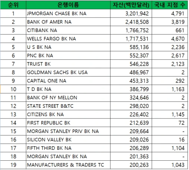189x170 pixels.
Task: Click the PNC BK NA cell
Action: tap(68, 56)
